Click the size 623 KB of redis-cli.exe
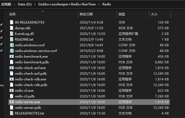 [163, 91]
